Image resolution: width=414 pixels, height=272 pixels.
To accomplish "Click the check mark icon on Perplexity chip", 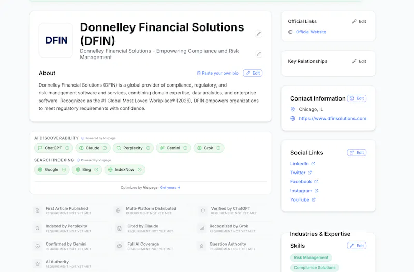I will (x=148, y=148).
